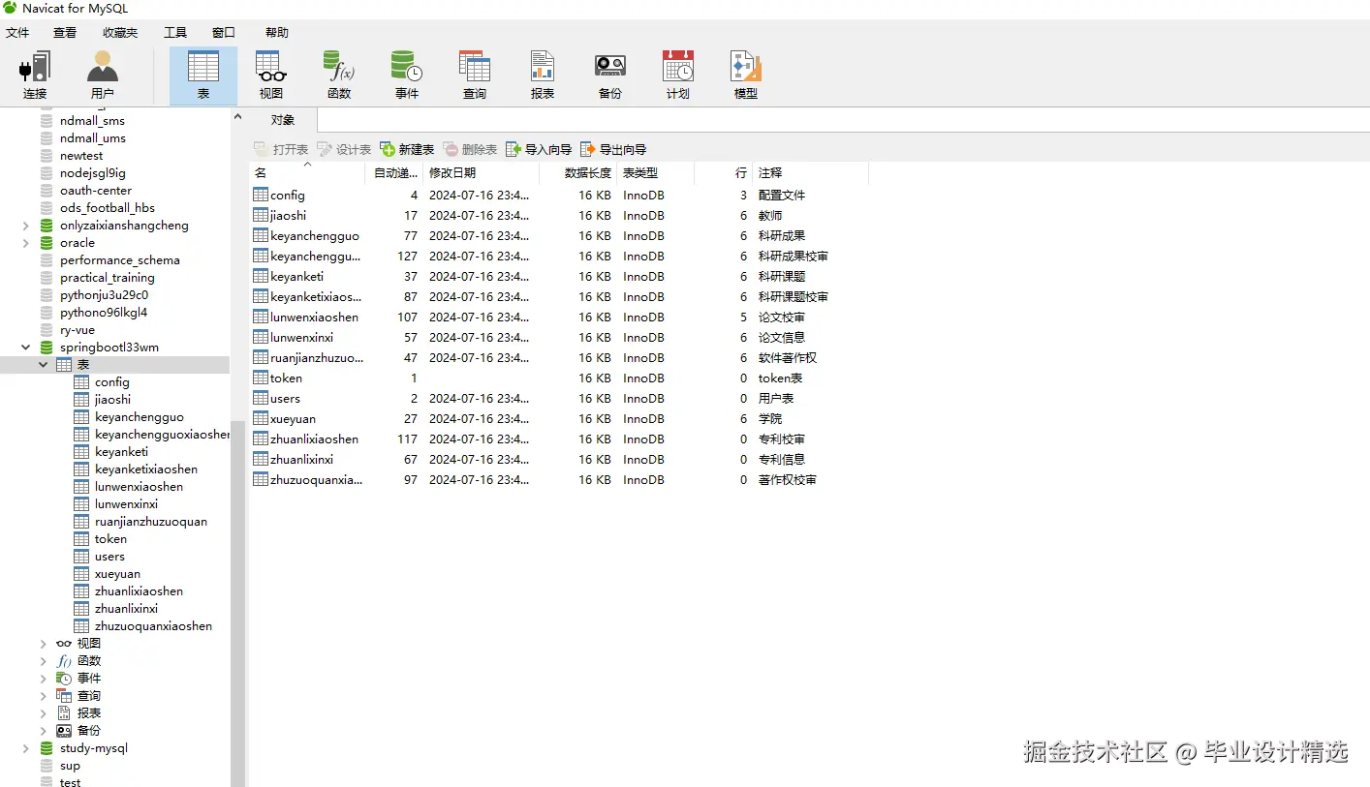Viewport: 1370px width, 787px height.
Task: Open the 文件 menu
Action: point(17,32)
